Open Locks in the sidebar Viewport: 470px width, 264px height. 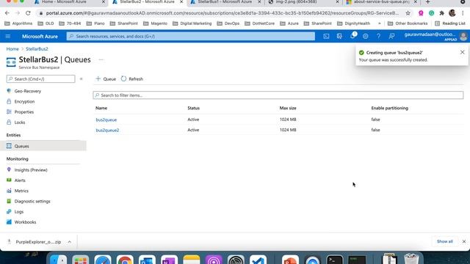pyautogui.click(x=20, y=122)
